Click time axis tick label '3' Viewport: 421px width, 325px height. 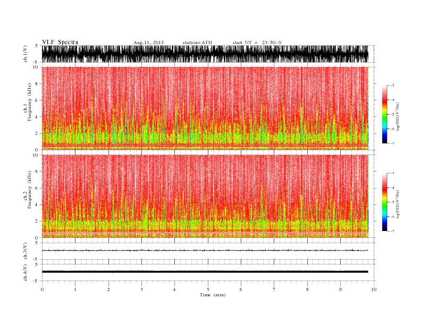pyautogui.click(x=141, y=289)
